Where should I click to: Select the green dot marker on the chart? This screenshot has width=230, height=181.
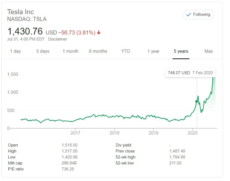coord(196,102)
